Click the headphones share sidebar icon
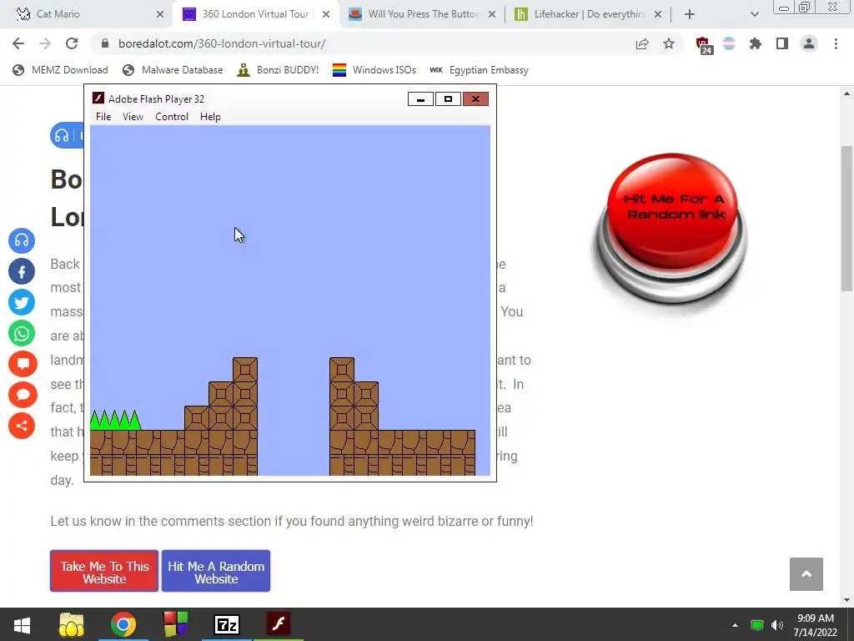Image resolution: width=854 pixels, height=641 pixels. click(x=22, y=240)
